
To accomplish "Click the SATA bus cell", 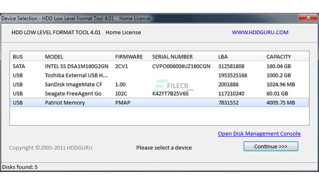I will [x=19, y=66].
